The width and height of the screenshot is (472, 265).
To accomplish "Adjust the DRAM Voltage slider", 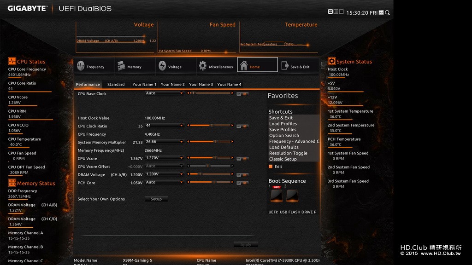I will click(x=210, y=174).
